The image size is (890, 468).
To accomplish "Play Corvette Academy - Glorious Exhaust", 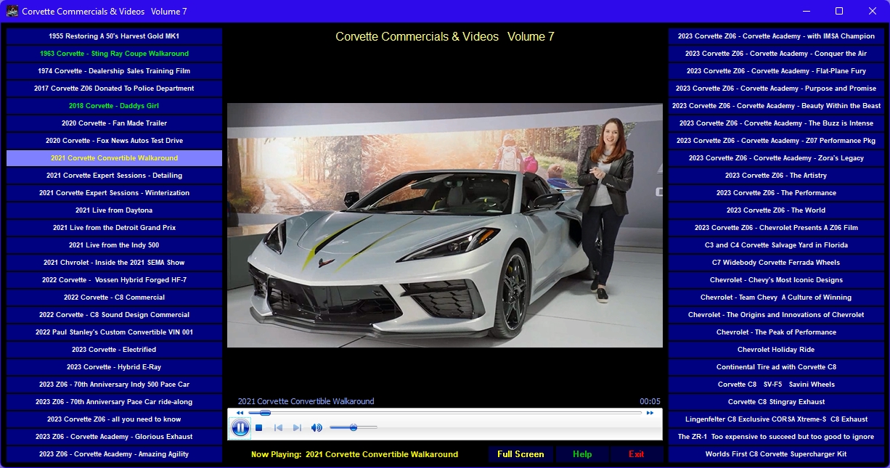I will (114, 437).
